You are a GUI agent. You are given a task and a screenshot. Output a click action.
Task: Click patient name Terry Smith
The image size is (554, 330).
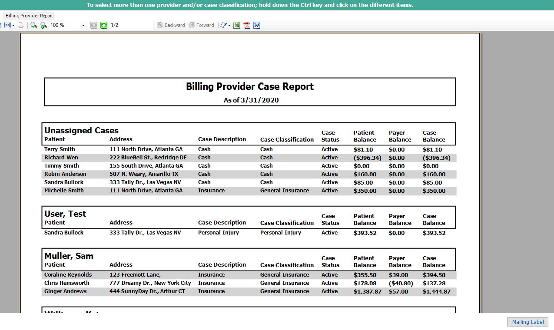click(60, 149)
